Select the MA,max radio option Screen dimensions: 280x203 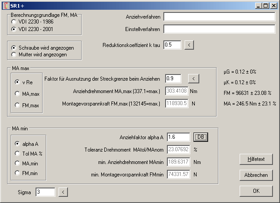pos(17,94)
